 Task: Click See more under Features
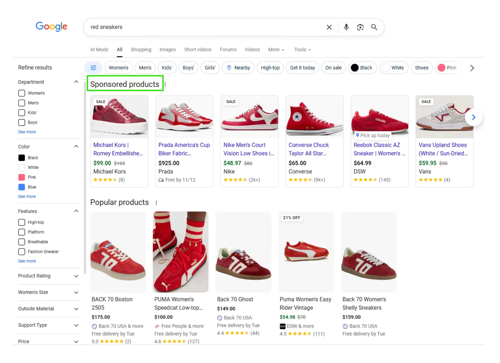click(x=27, y=261)
